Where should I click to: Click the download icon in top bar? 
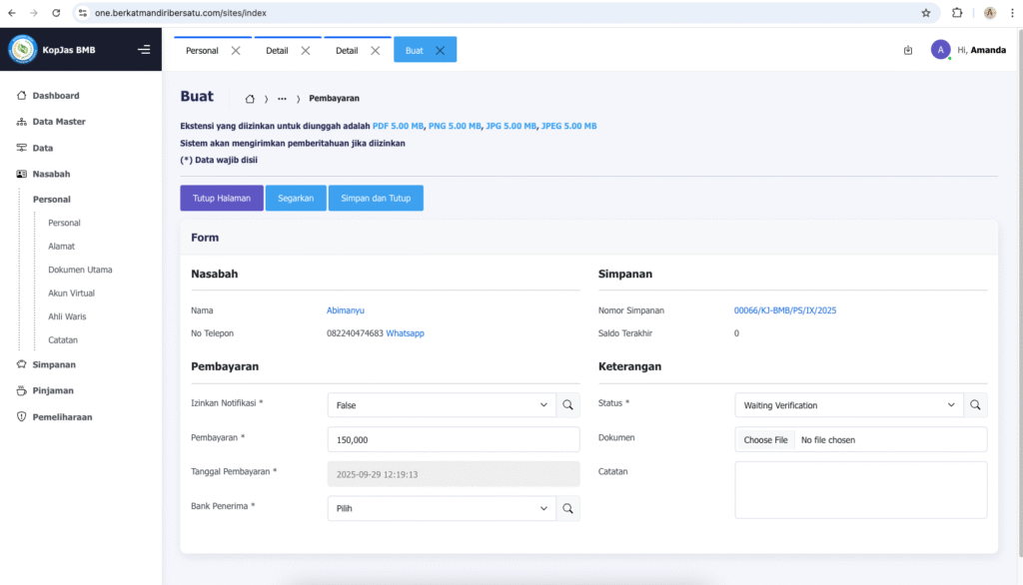(908, 50)
